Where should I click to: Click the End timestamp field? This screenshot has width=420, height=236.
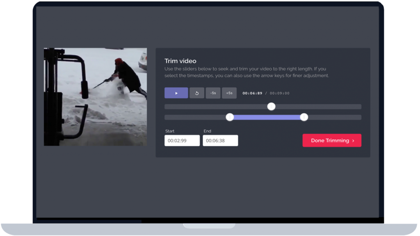(220, 140)
